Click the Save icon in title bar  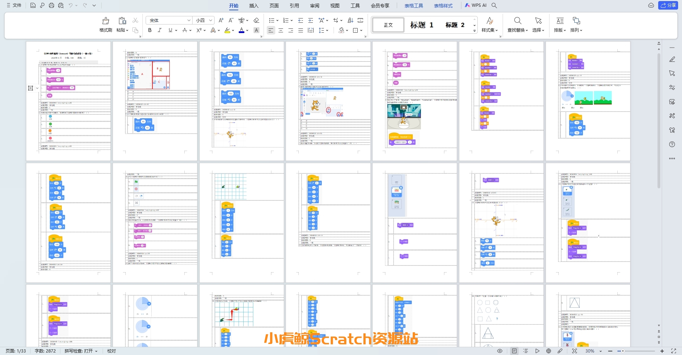point(33,5)
